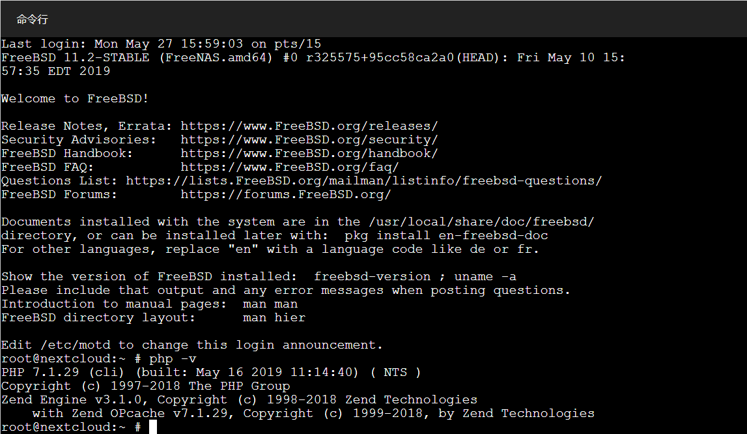747x434 pixels.
Task: Click the FreeBSD forums URL
Action: [x=286, y=195]
